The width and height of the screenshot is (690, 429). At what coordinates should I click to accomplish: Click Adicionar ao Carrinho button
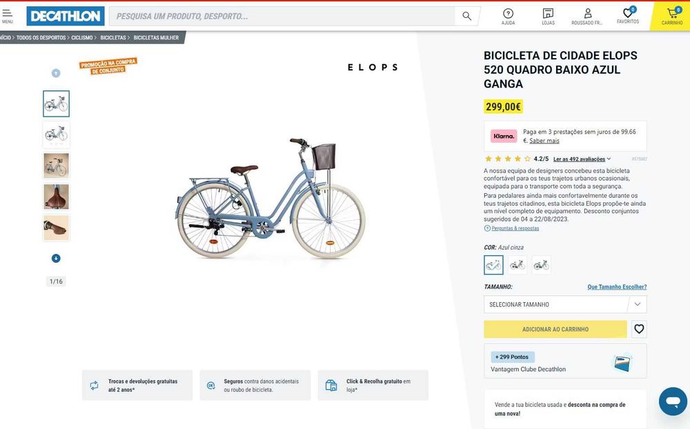coord(555,329)
